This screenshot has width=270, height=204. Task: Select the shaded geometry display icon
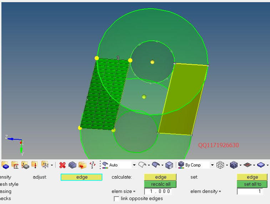point(156,165)
